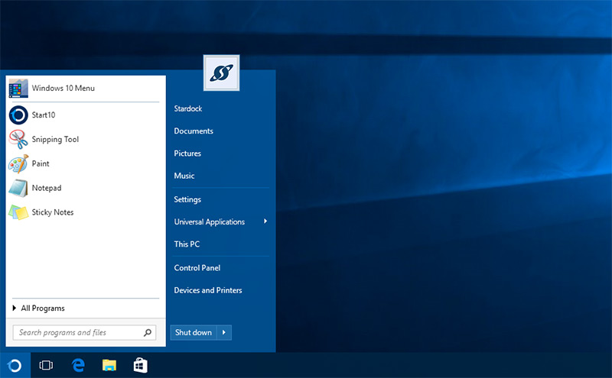Click the Stardock user account picture
Screen dimensions: 612x378
[x=221, y=73]
